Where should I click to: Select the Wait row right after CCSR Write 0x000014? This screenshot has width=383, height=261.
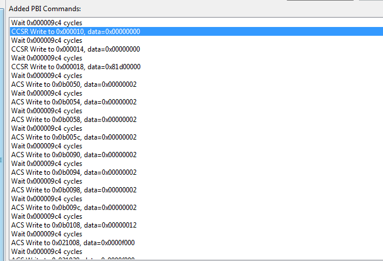[196, 58]
